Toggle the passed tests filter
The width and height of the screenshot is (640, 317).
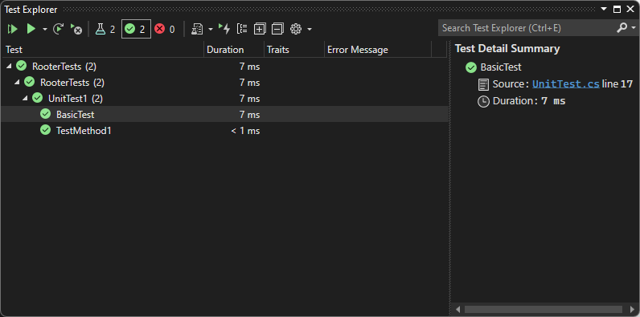click(137, 29)
